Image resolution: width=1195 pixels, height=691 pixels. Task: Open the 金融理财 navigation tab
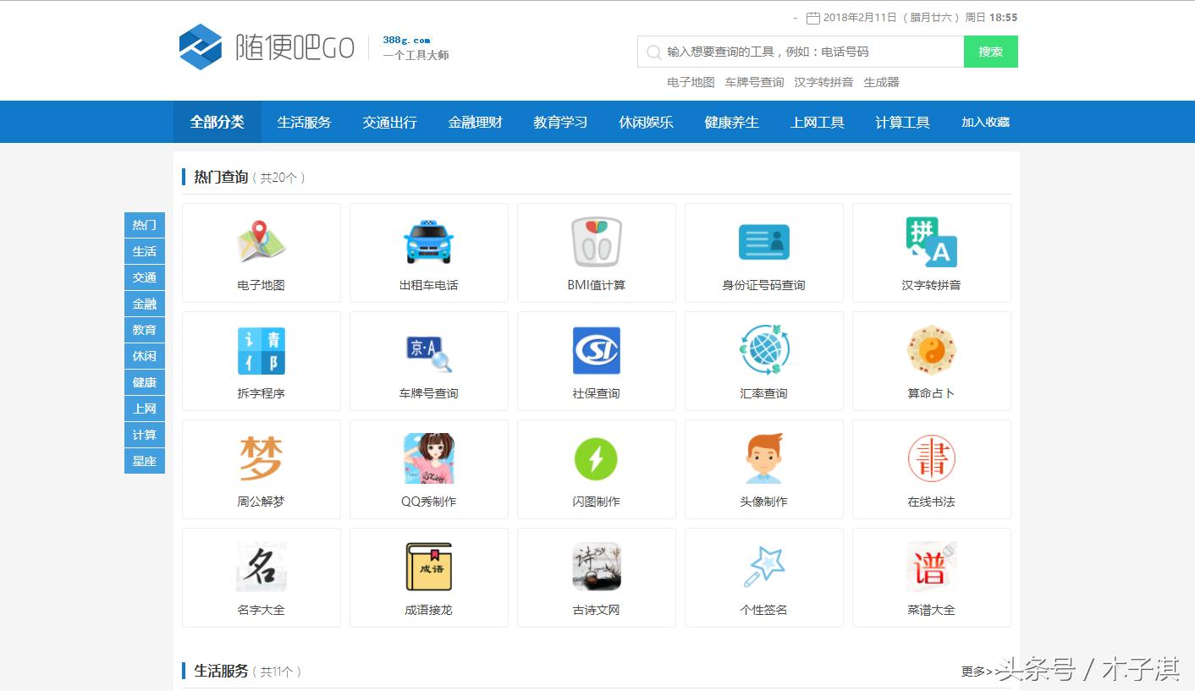(x=475, y=122)
